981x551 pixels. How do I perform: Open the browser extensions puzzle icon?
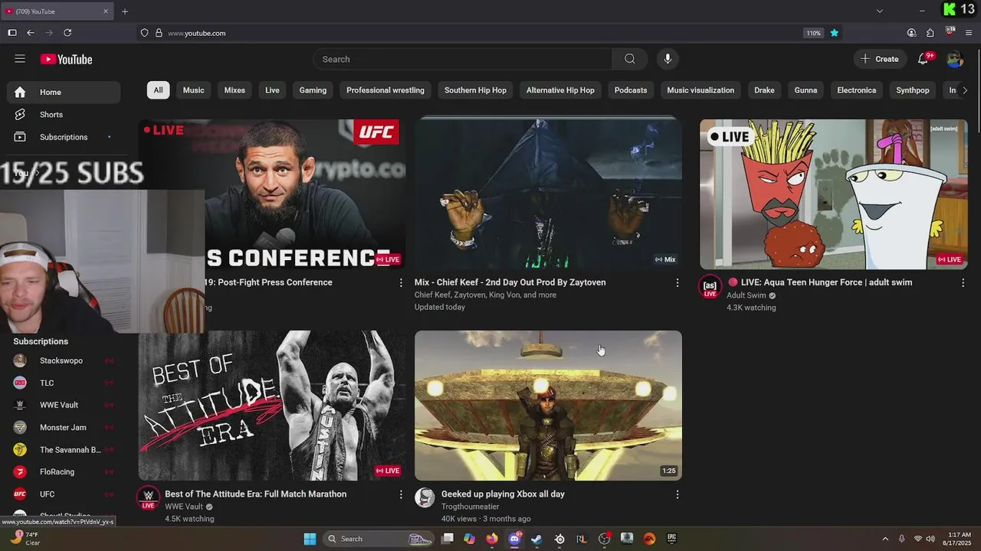[x=930, y=33]
